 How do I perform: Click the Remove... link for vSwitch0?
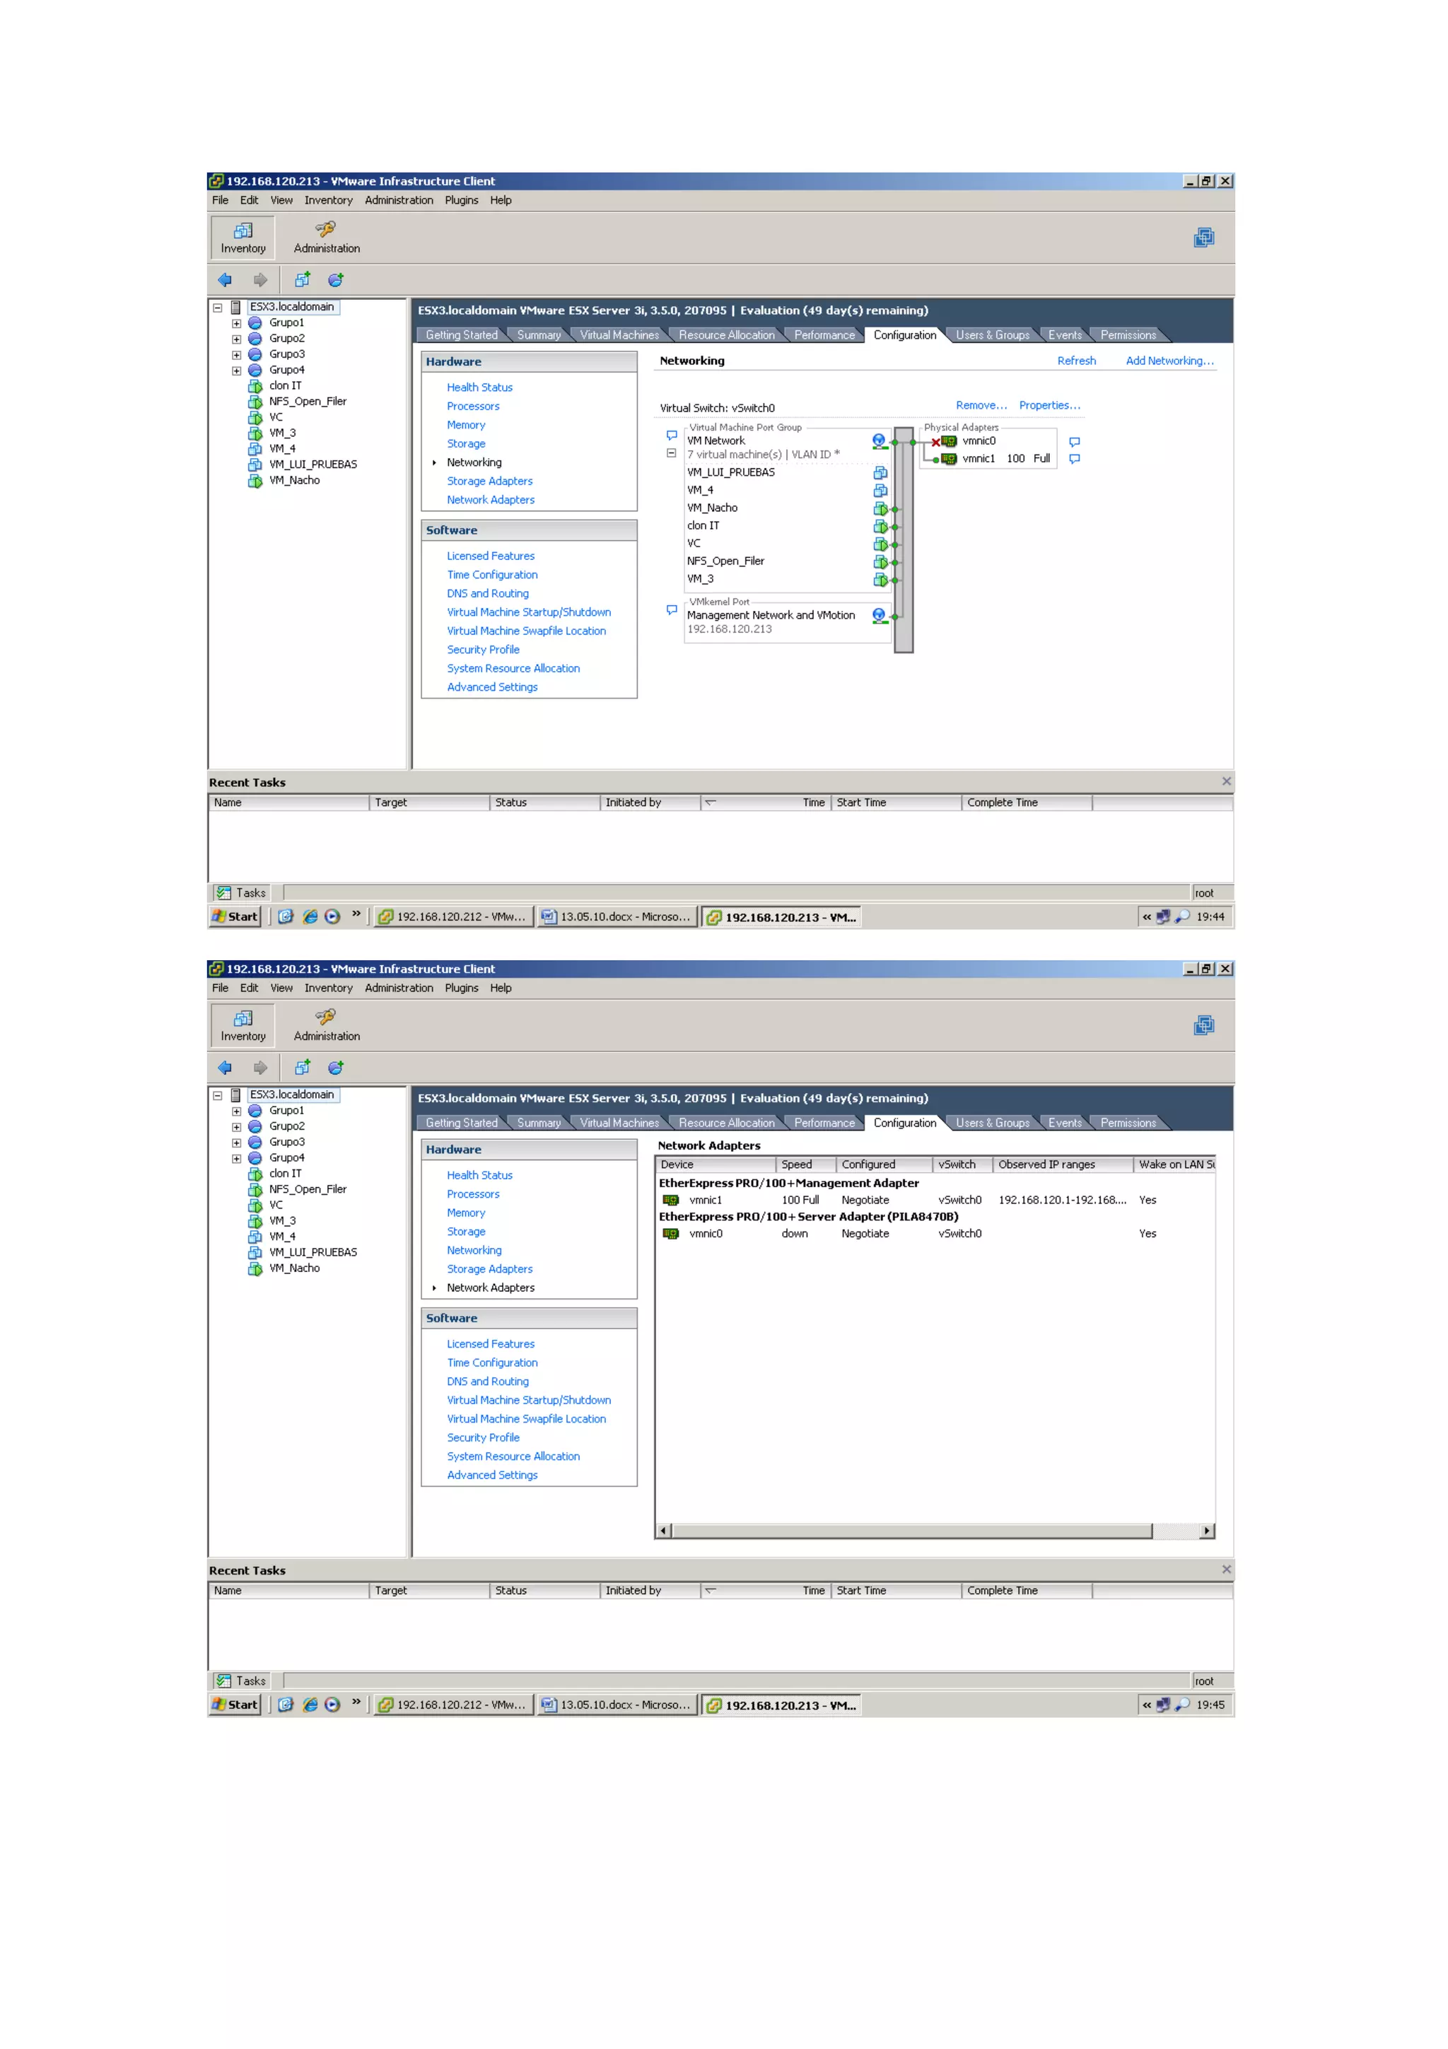981,406
